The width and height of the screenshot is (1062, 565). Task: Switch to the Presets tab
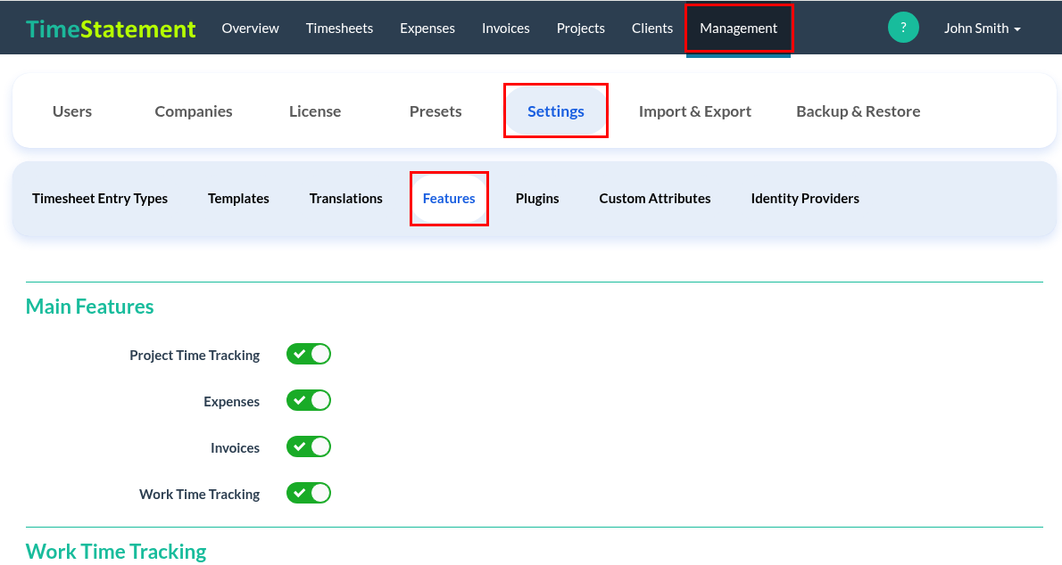coord(436,111)
